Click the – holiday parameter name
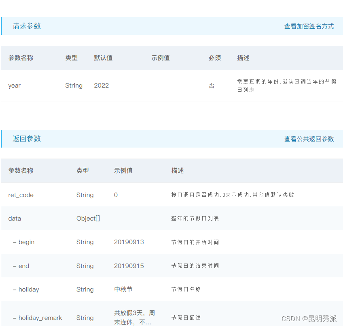The width and height of the screenshot is (343, 326). [x=26, y=290]
